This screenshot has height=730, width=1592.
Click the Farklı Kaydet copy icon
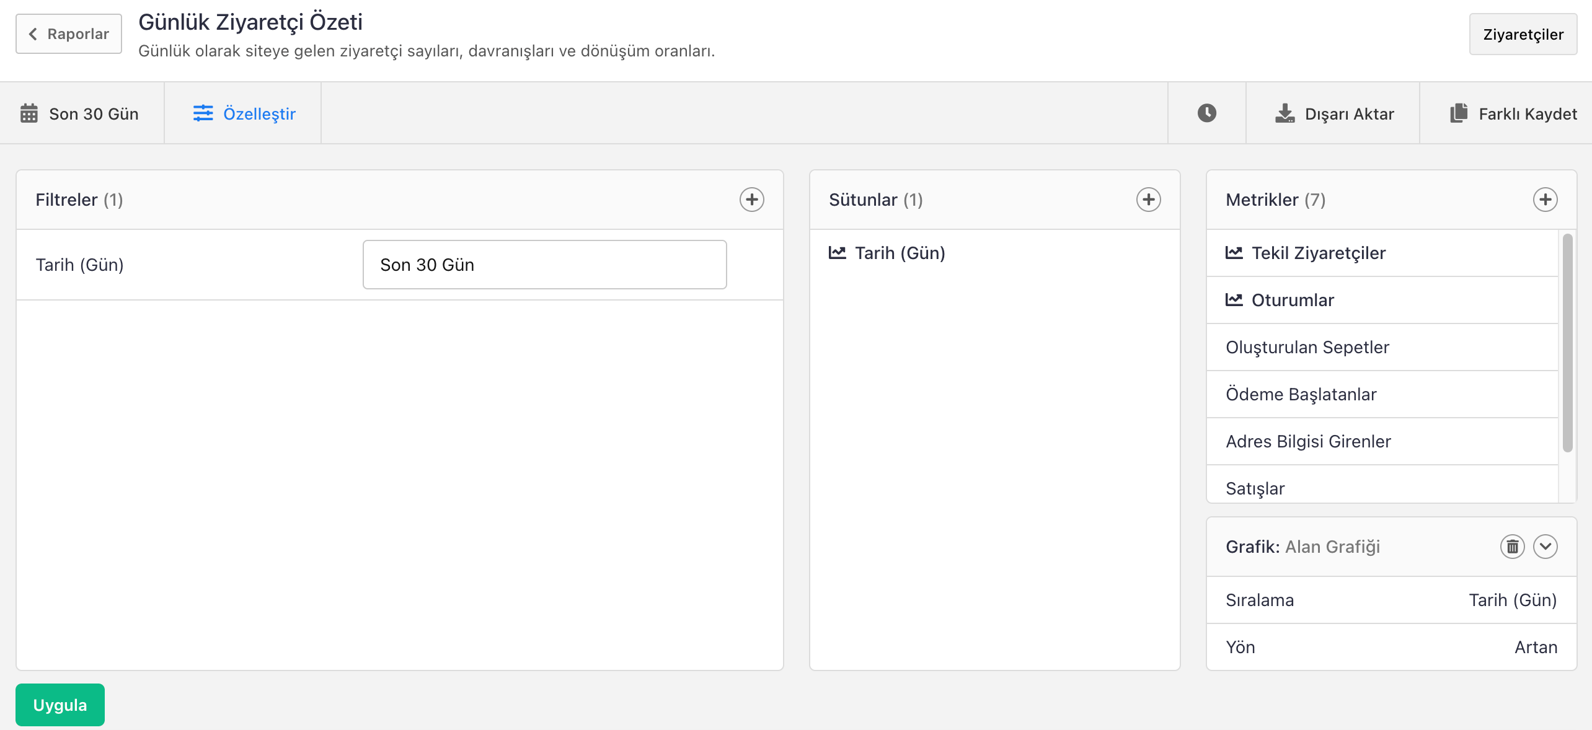[1459, 113]
